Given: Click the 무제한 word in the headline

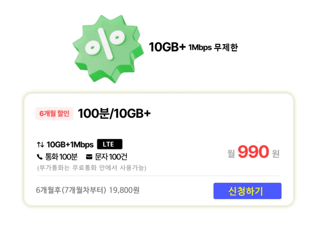Looking at the screenshot, I should 226,48.
